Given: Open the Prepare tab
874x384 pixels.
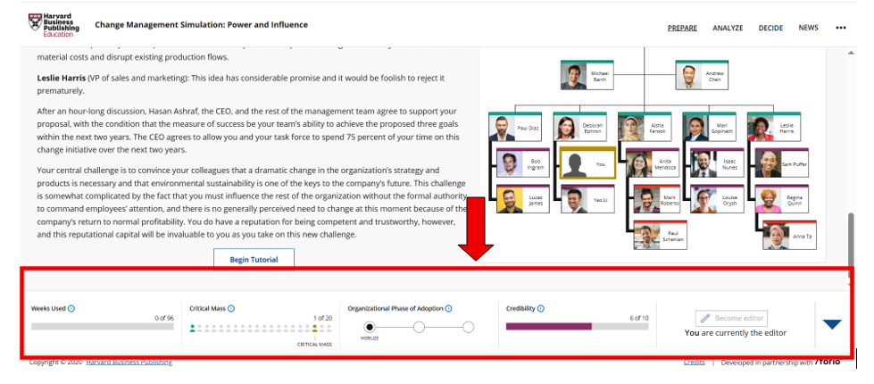Looking at the screenshot, I should (x=682, y=28).
